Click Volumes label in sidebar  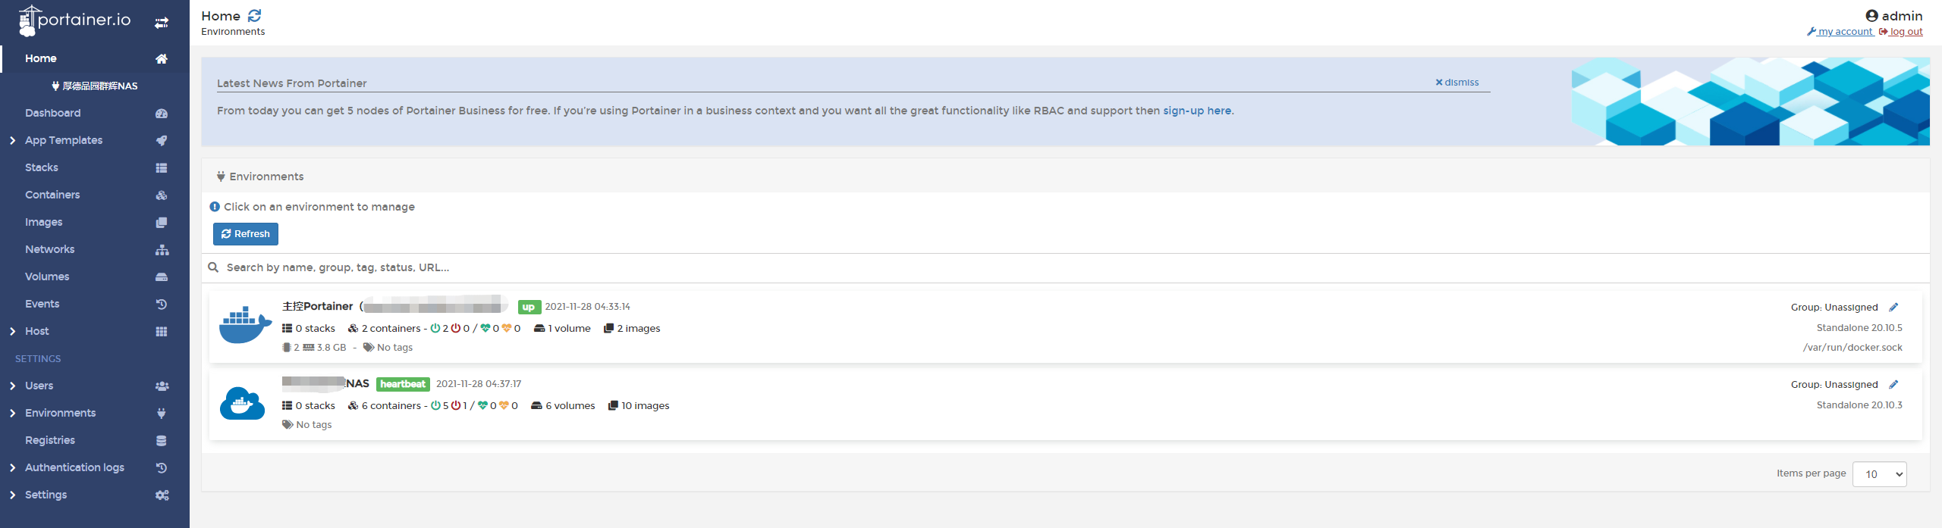[47, 277]
